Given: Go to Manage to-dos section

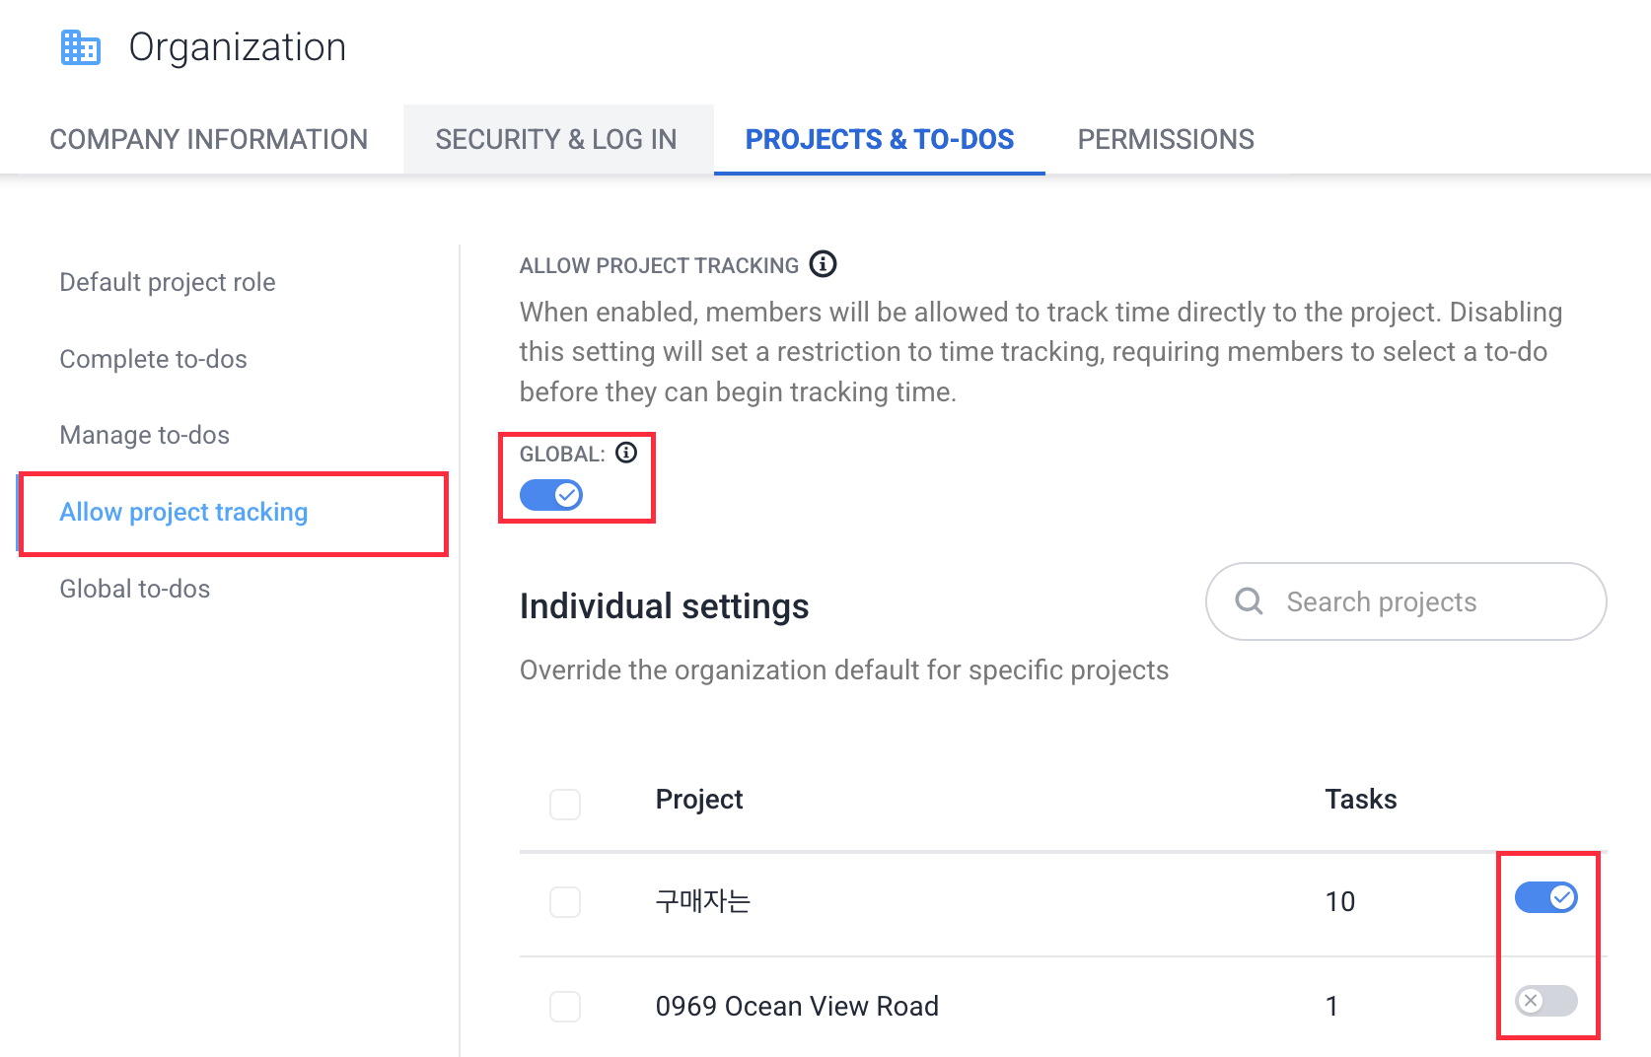Looking at the screenshot, I should point(144,435).
